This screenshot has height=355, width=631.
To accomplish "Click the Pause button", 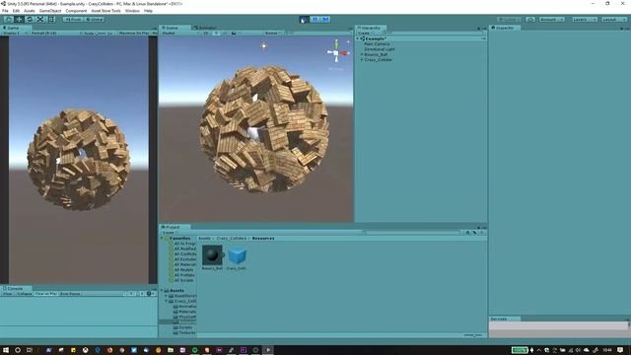I will [x=315, y=20].
